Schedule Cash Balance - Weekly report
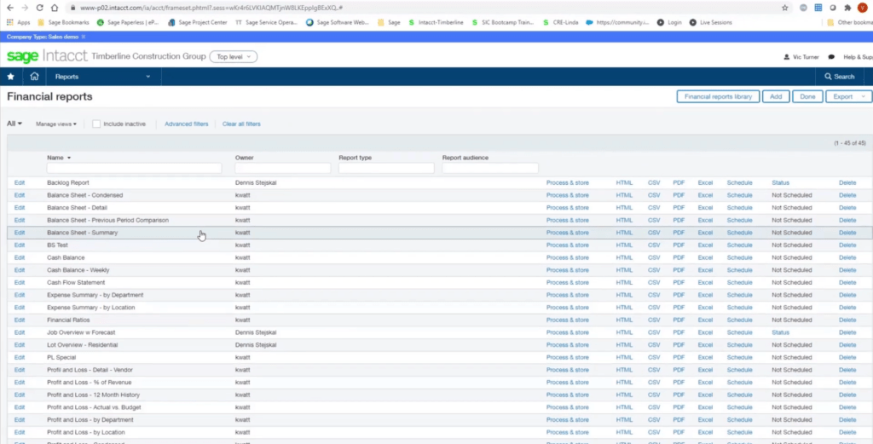The image size is (873, 444). coord(739,270)
